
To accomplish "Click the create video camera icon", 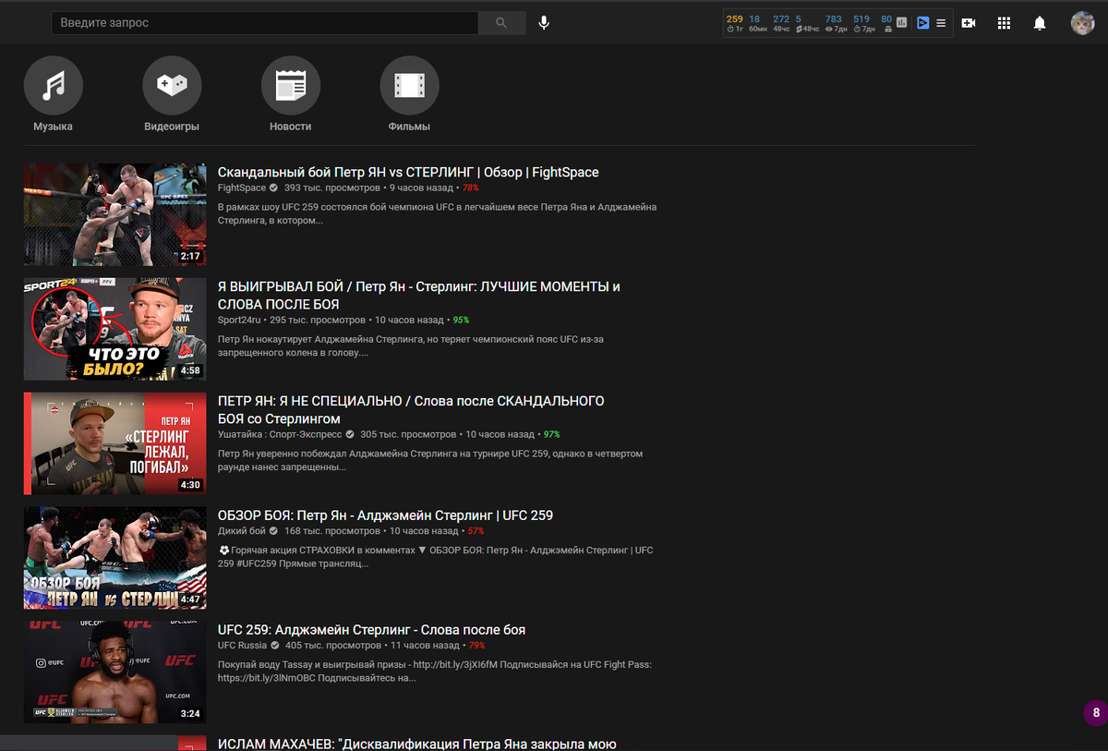I will [969, 23].
